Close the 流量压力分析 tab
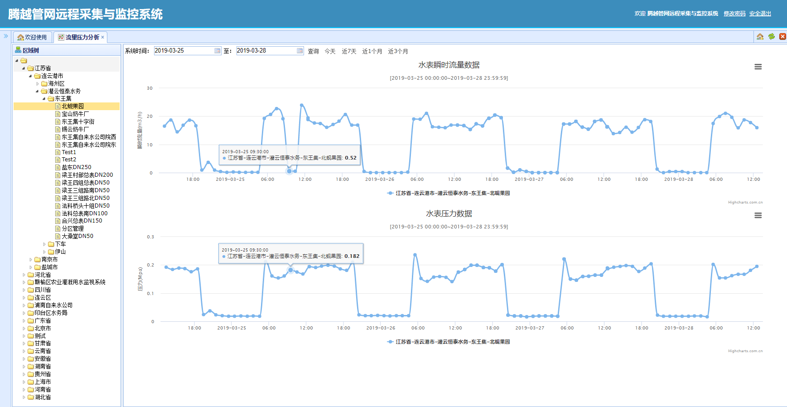787x407 pixels. [103, 38]
